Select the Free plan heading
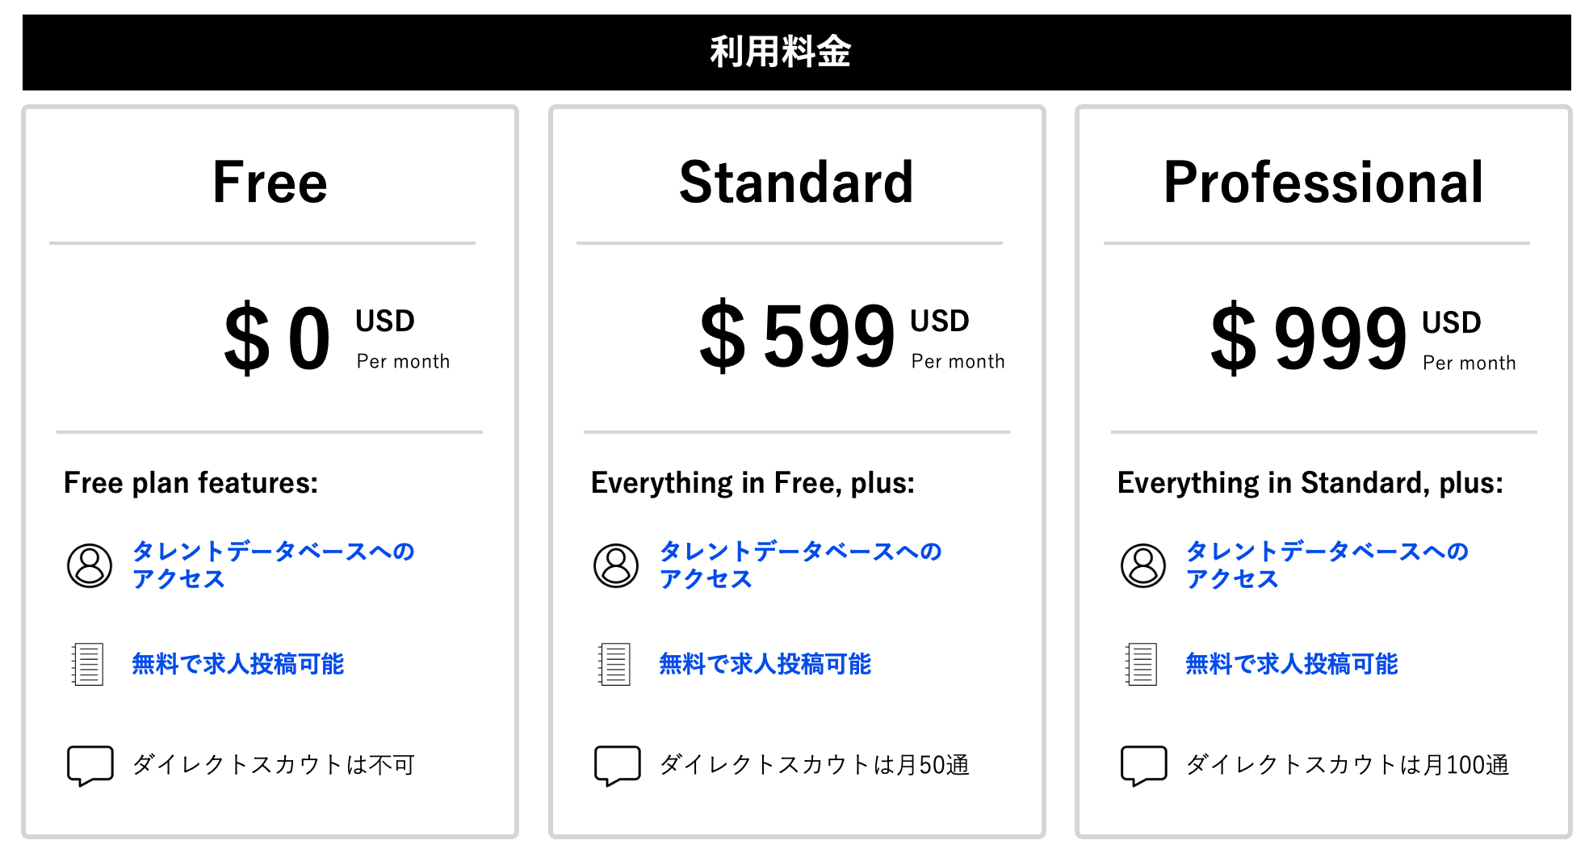The image size is (1589, 853). pyautogui.click(x=270, y=183)
